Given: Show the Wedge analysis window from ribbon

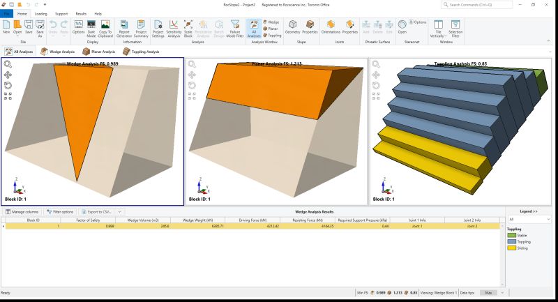Looking at the screenshot, I should [271, 22].
